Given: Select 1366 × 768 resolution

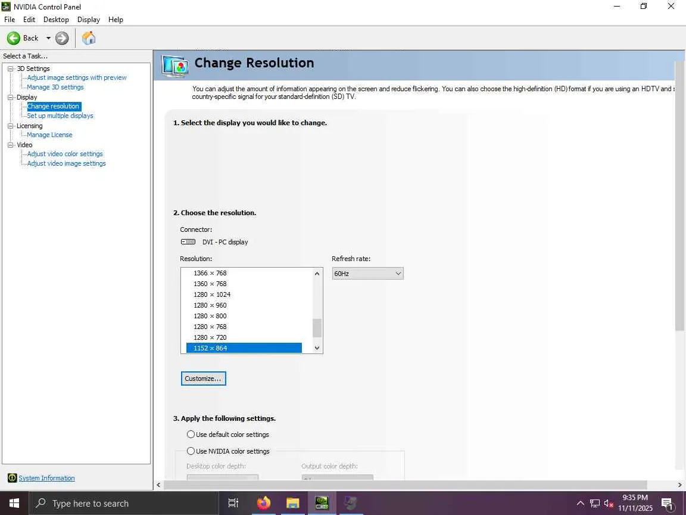Looking at the screenshot, I should [x=210, y=273].
